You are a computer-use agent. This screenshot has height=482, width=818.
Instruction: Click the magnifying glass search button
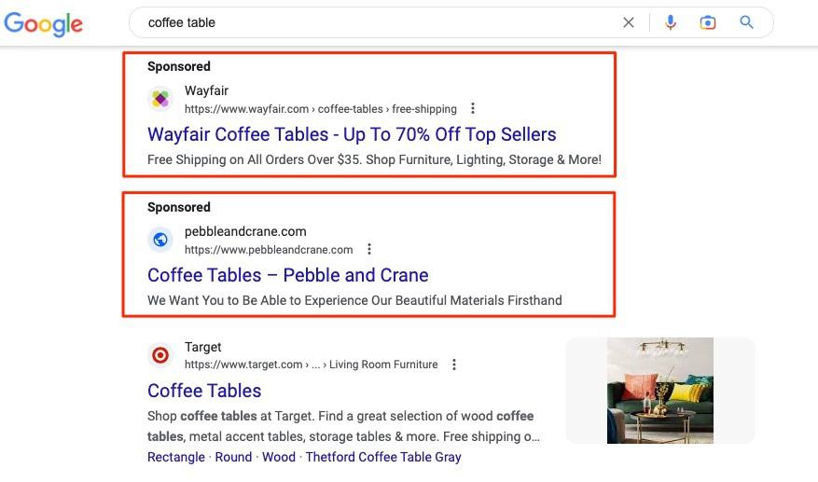[x=746, y=22]
